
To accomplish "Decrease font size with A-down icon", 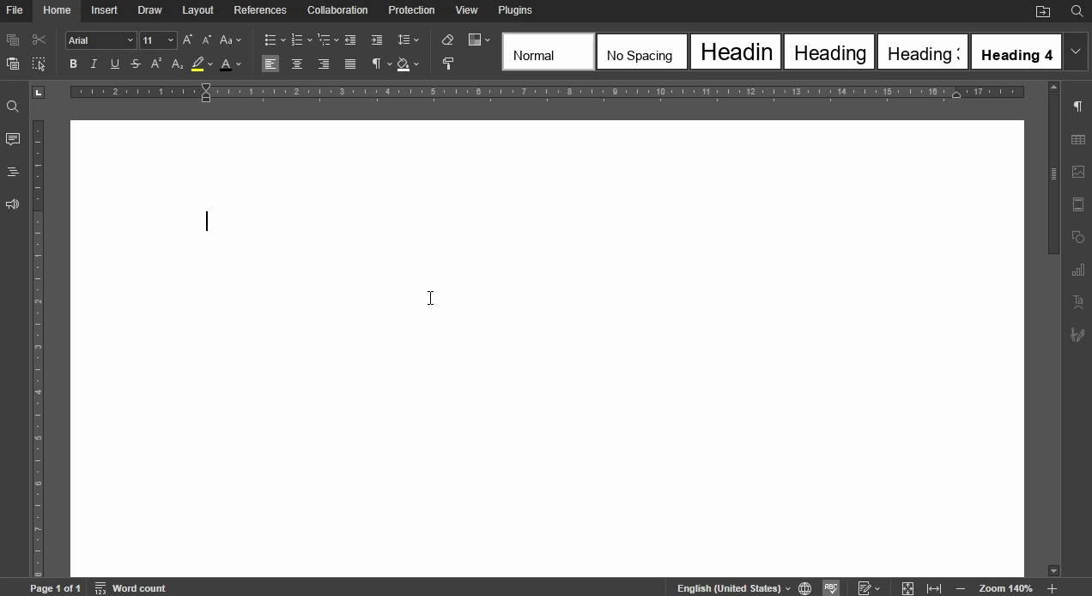I will click(207, 40).
